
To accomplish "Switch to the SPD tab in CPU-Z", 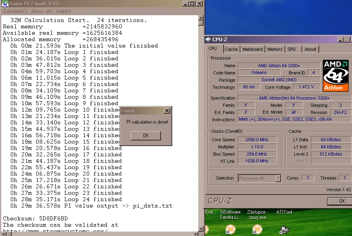I will coord(292,49).
